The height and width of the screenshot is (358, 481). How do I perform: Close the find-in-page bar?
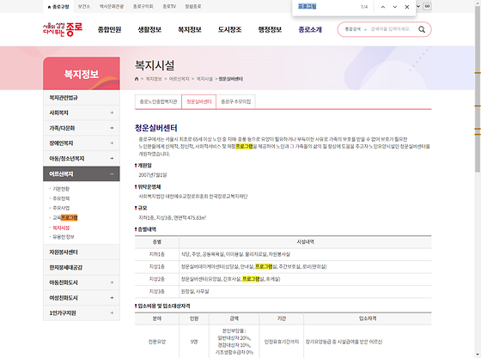407,7
